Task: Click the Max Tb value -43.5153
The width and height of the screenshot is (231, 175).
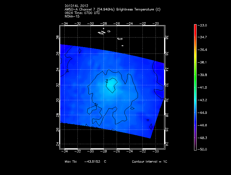Action: 92,162
